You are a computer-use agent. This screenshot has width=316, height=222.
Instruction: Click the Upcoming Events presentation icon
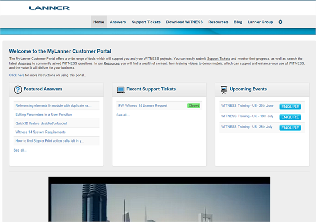[x=224, y=90]
